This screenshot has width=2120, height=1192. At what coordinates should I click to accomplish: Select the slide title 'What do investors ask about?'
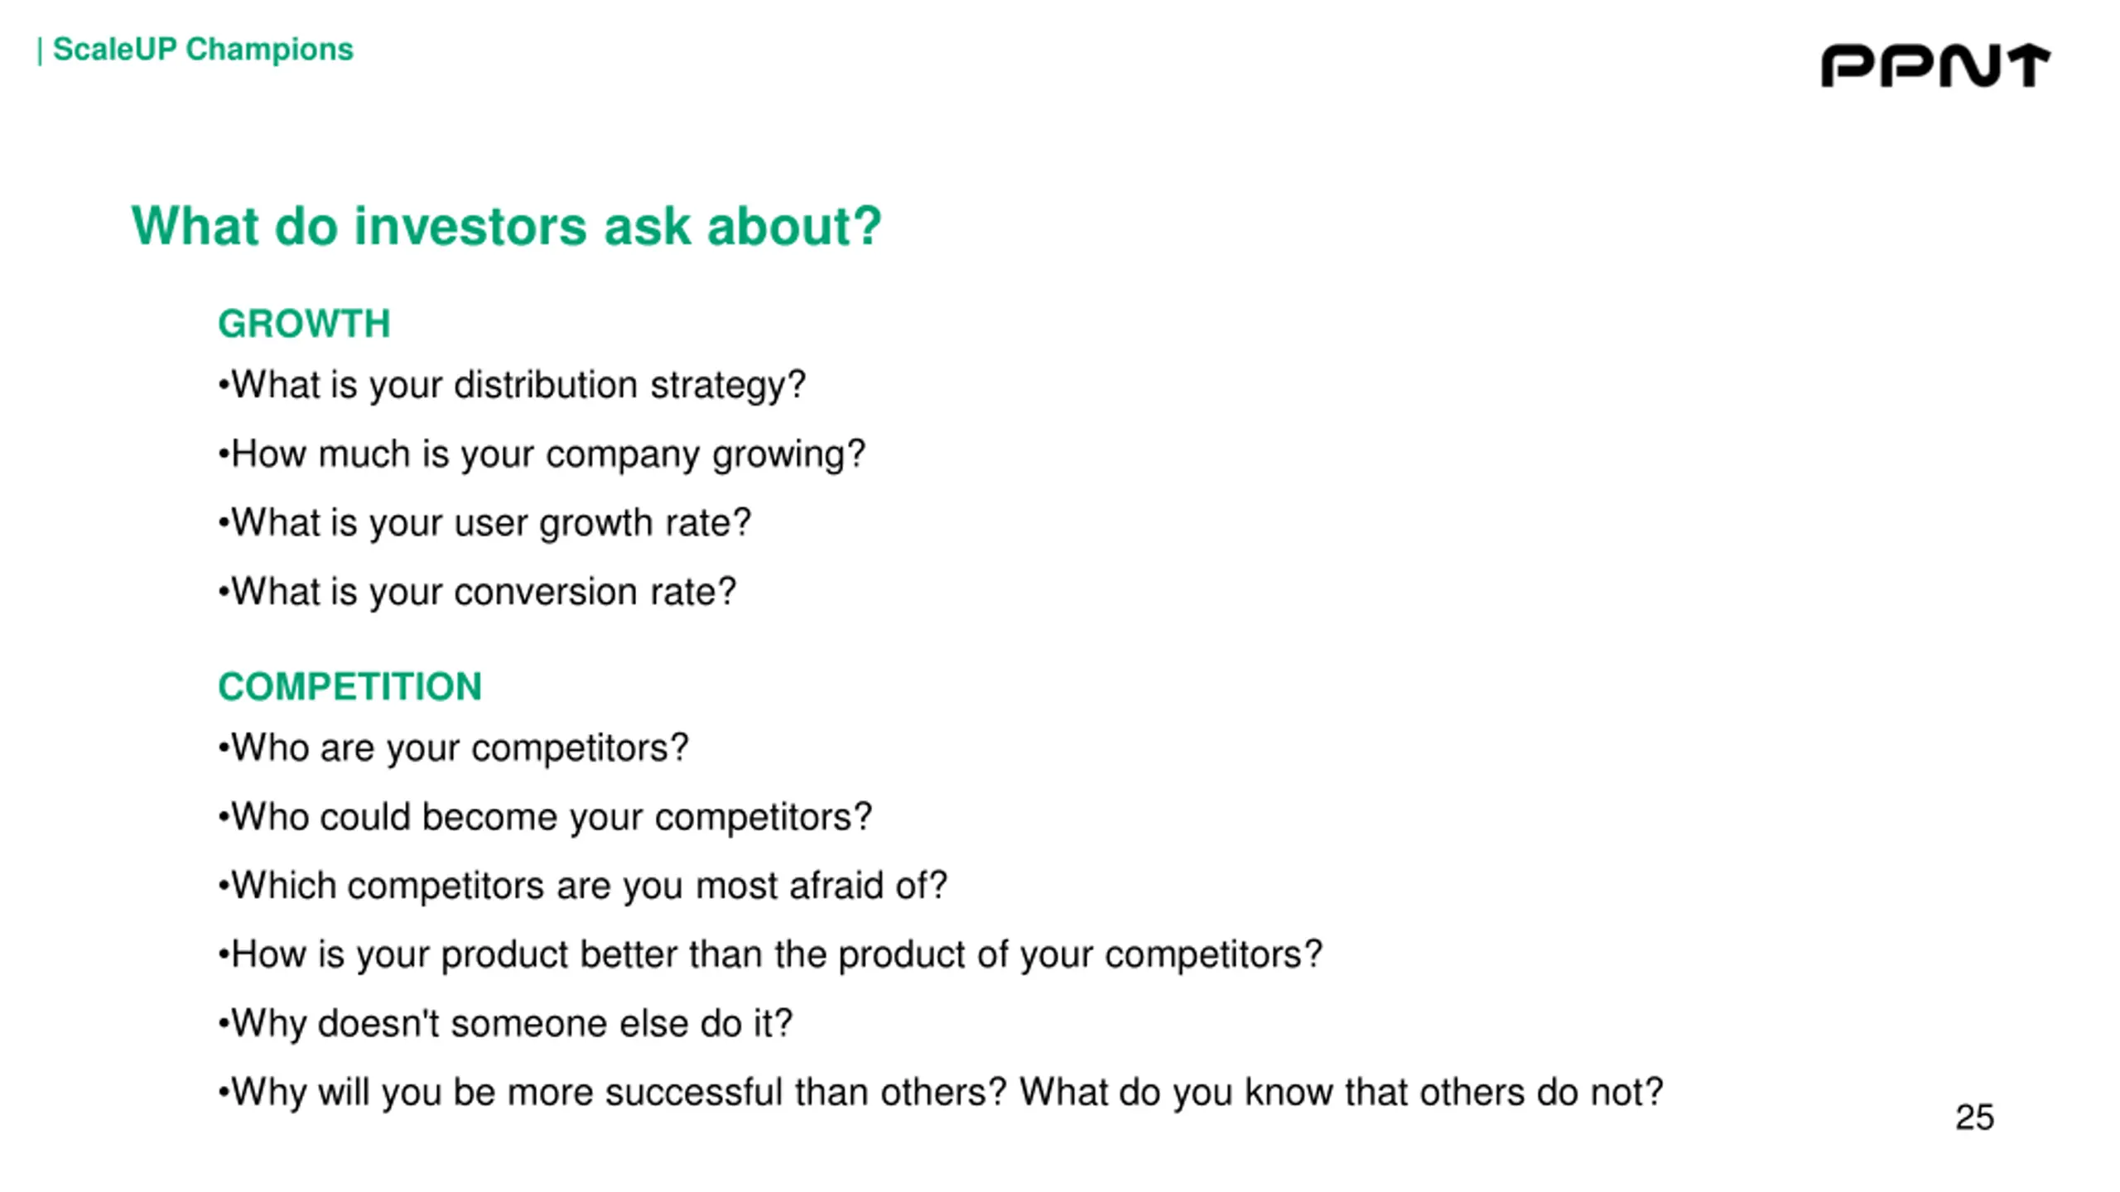(x=506, y=226)
